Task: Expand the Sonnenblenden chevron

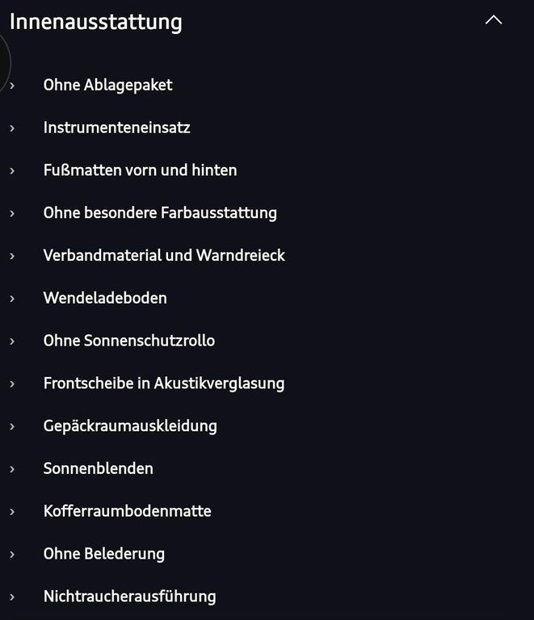Action: pos(12,469)
